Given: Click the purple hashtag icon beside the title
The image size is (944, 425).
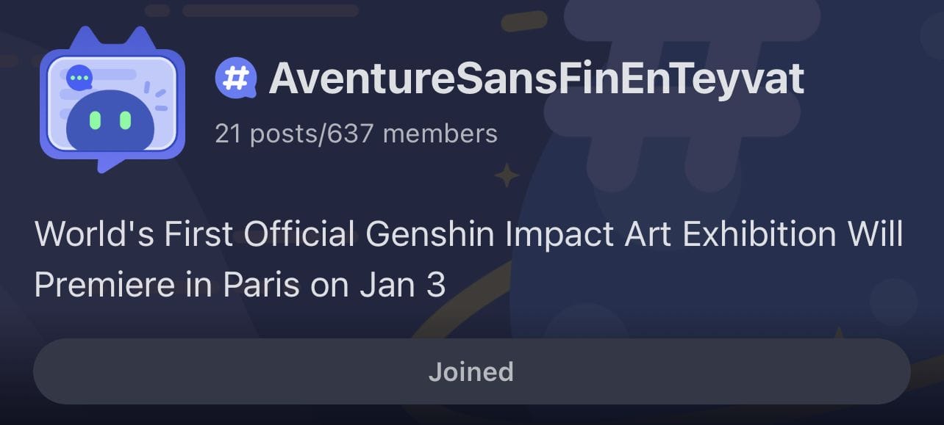Looking at the screenshot, I should tap(236, 79).
